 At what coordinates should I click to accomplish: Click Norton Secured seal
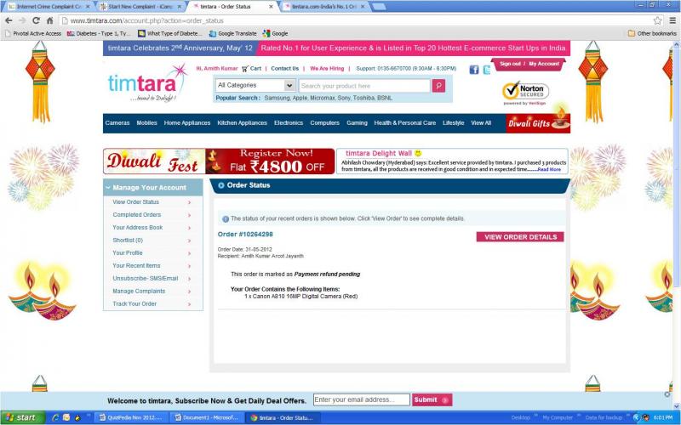(x=525, y=93)
